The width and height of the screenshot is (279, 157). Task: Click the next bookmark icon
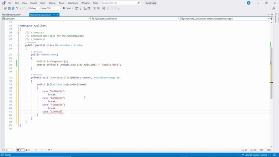coord(112,8)
